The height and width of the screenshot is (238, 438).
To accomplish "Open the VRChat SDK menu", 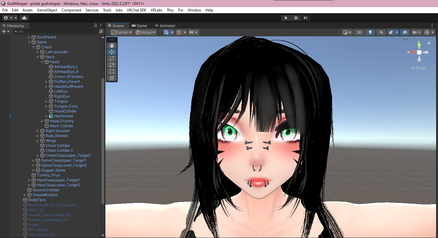I will [136, 10].
